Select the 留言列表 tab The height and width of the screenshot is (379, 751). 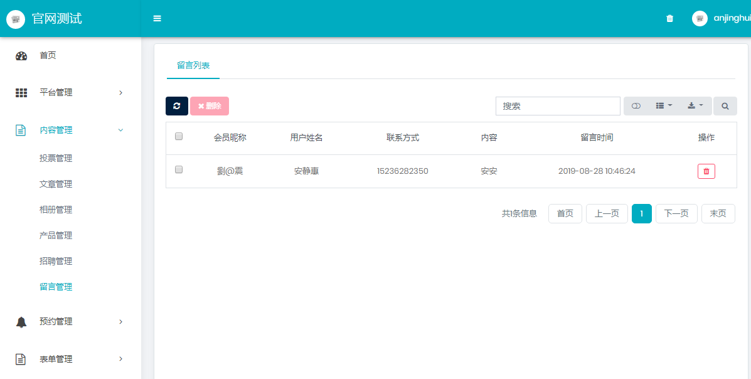coord(193,65)
